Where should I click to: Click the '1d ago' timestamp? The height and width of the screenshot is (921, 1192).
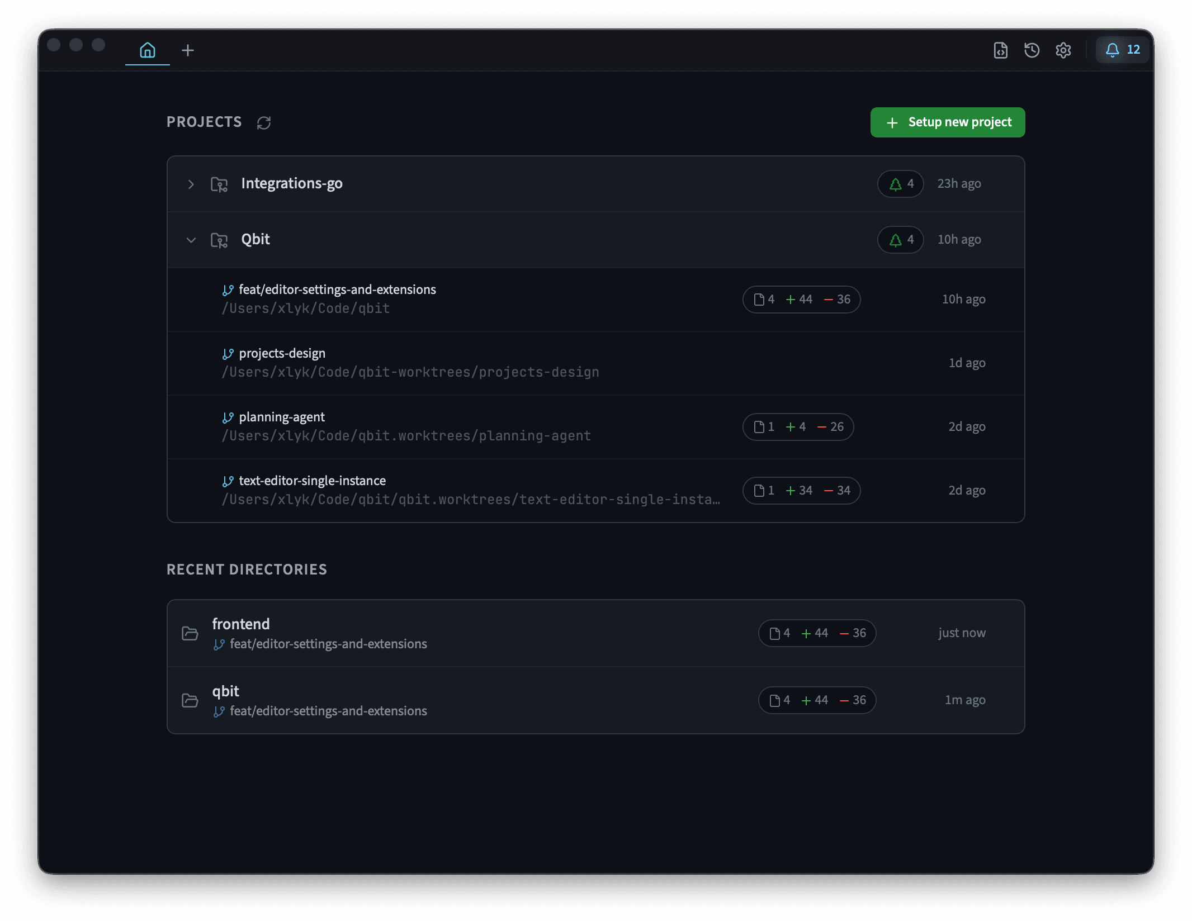click(x=967, y=363)
